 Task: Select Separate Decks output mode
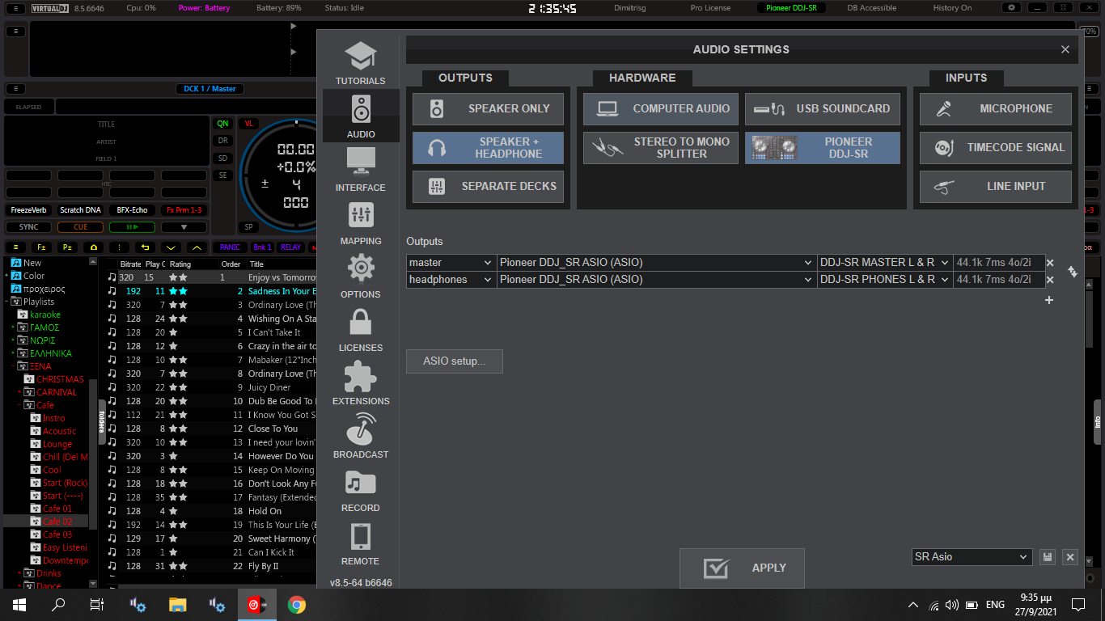[488, 187]
